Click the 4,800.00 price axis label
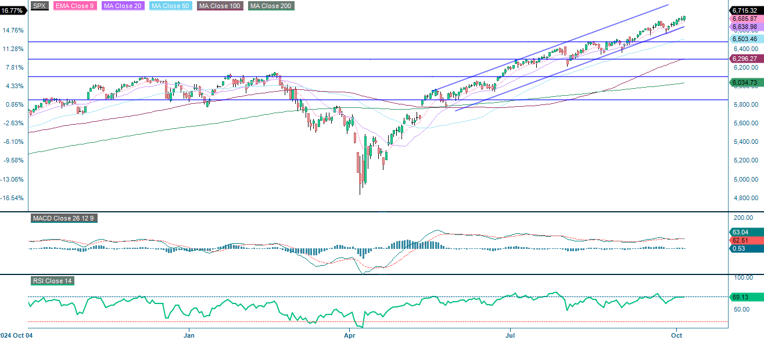The height and width of the screenshot is (340, 764). [745, 198]
